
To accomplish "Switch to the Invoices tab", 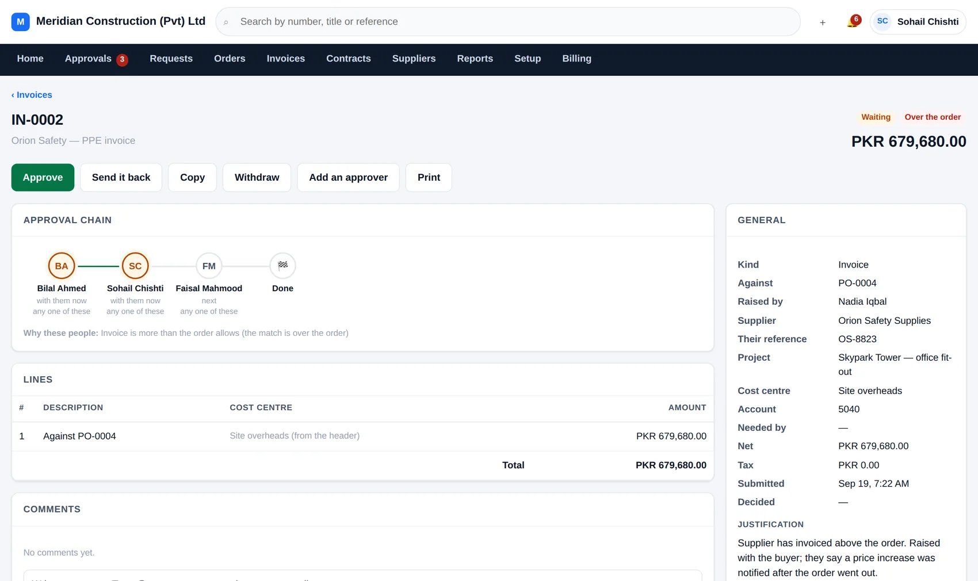I will pos(286,59).
